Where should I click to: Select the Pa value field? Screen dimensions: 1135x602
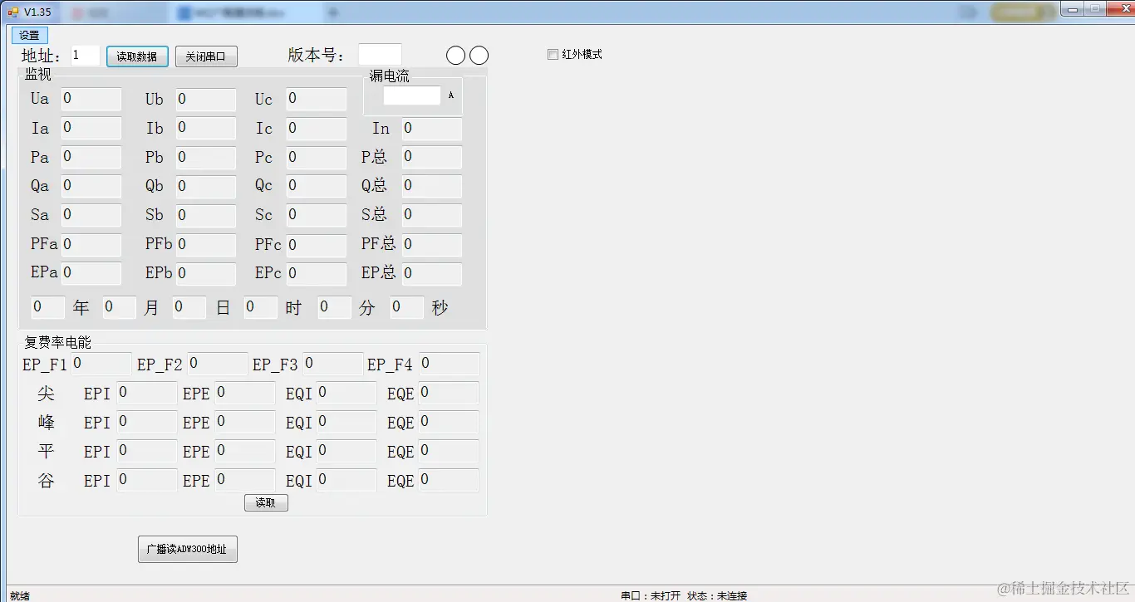(x=91, y=158)
